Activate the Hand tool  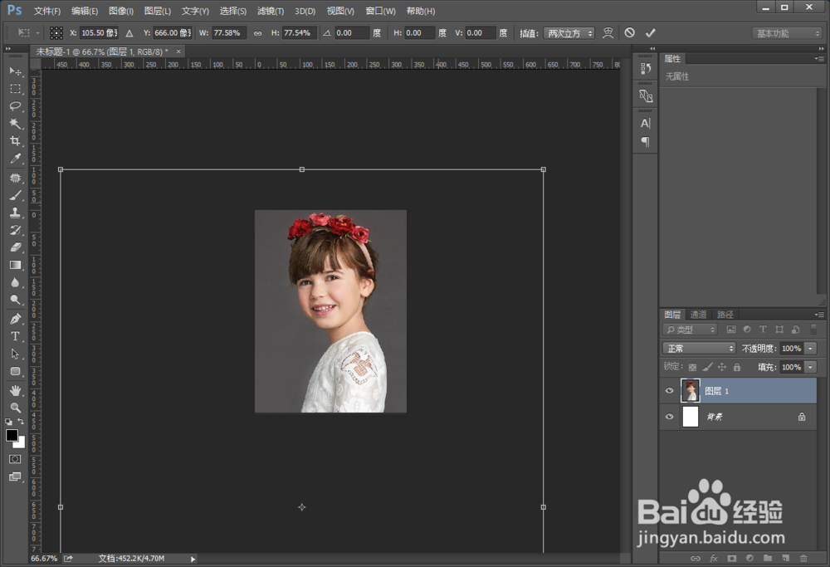click(x=15, y=389)
